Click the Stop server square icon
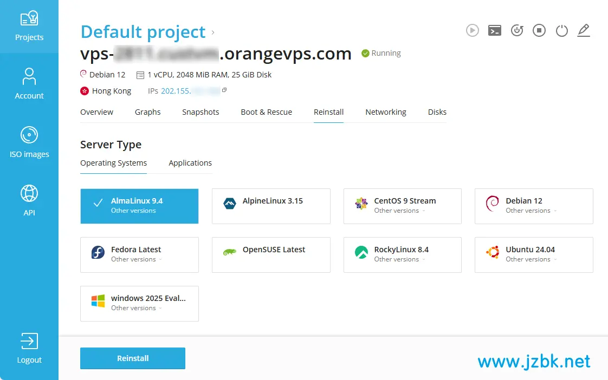The width and height of the screenshot is (608, 380). (539, 30)
